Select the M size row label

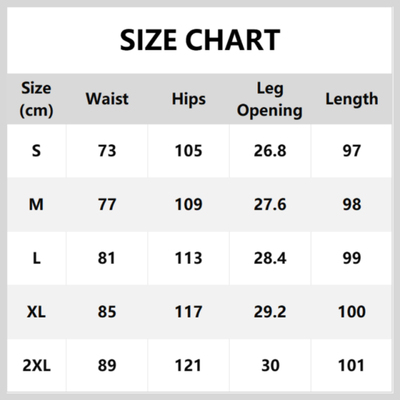(36, 204)
